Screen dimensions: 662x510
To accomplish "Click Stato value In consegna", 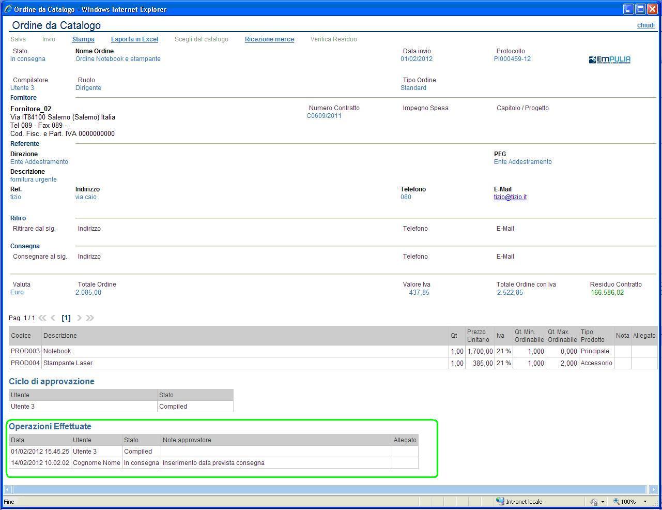I will coord(28,59).
